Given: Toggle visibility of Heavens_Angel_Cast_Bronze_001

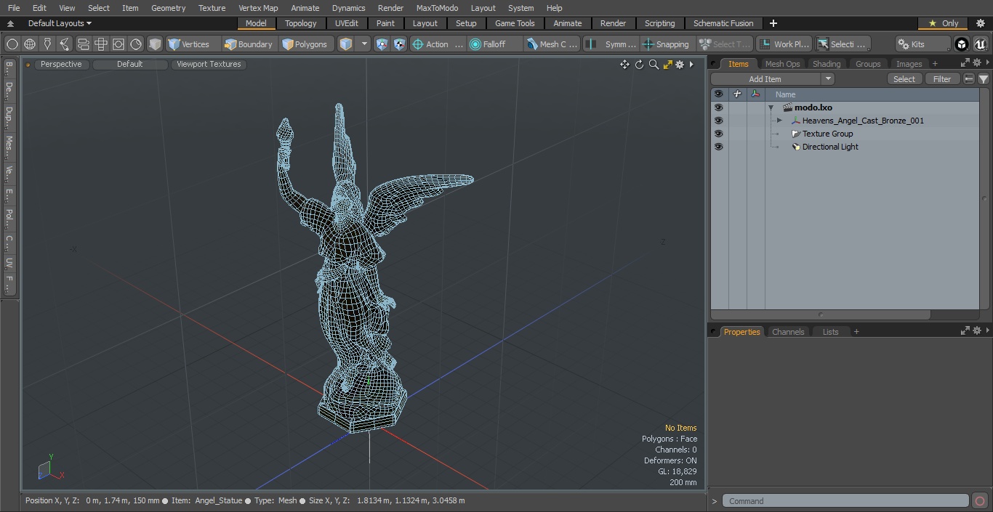Looking at the screenshot, I should click(x=719, y=121).
